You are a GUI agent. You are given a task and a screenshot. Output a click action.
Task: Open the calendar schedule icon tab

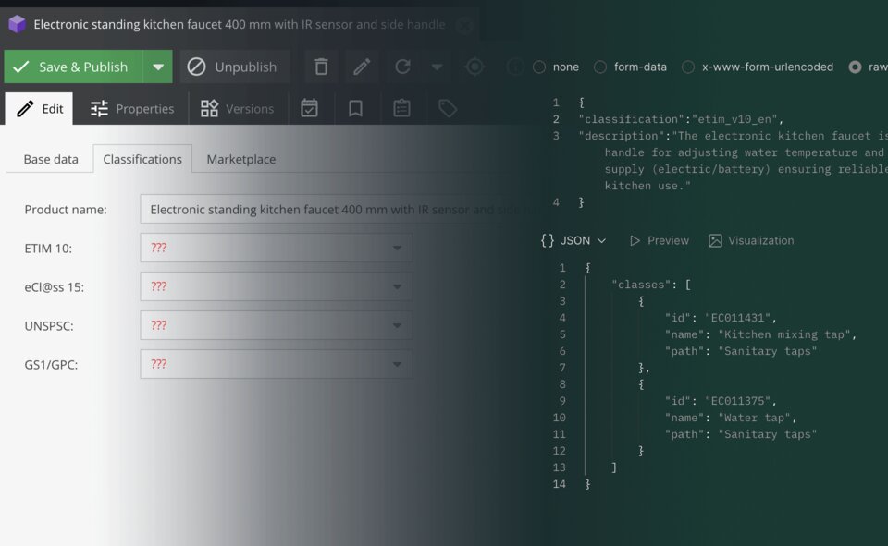(x=309, y=108)
